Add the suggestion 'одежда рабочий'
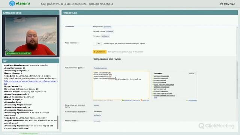 [160, 80]
